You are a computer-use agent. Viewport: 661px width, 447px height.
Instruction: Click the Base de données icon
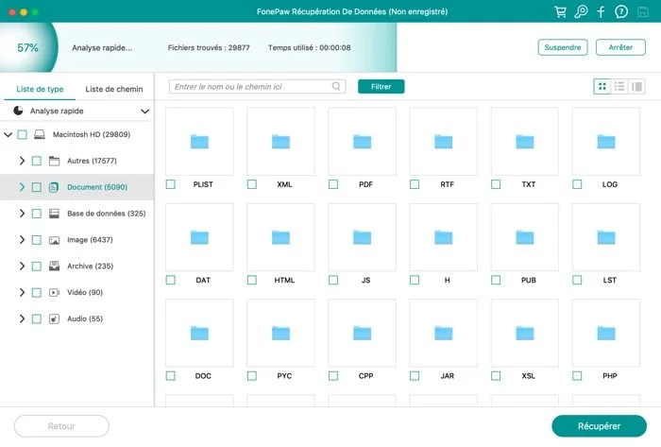pyautogui.click(x=54, y=214)
